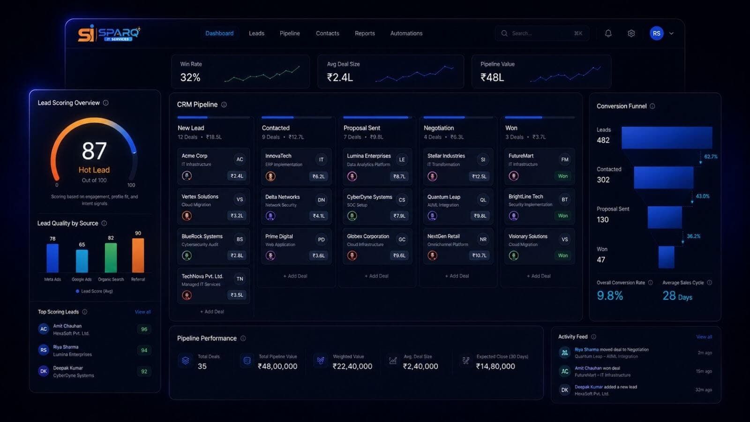This screenshot has width=750, height=422.
Task: Click owner avatar on Stellar Industries card
Action: (433, 176)
